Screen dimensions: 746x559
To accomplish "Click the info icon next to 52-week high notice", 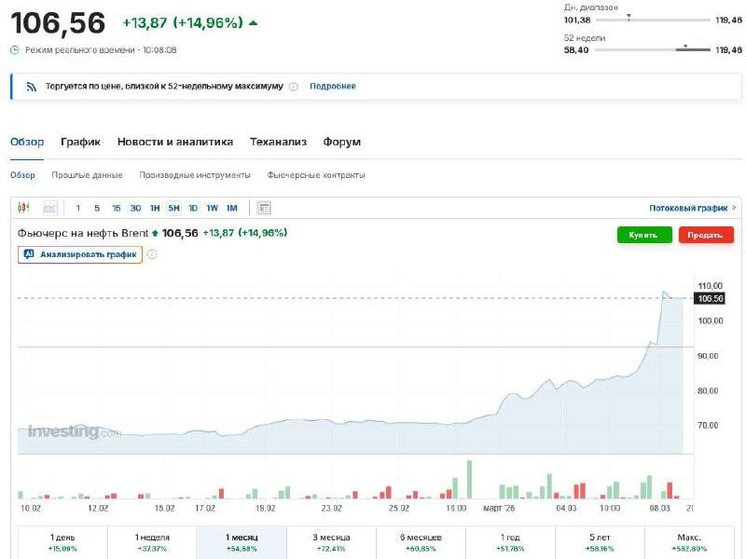I will [293, 87].
